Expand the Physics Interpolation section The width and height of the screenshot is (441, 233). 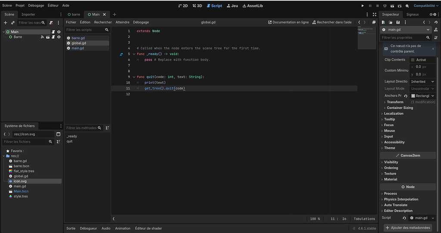401,199
